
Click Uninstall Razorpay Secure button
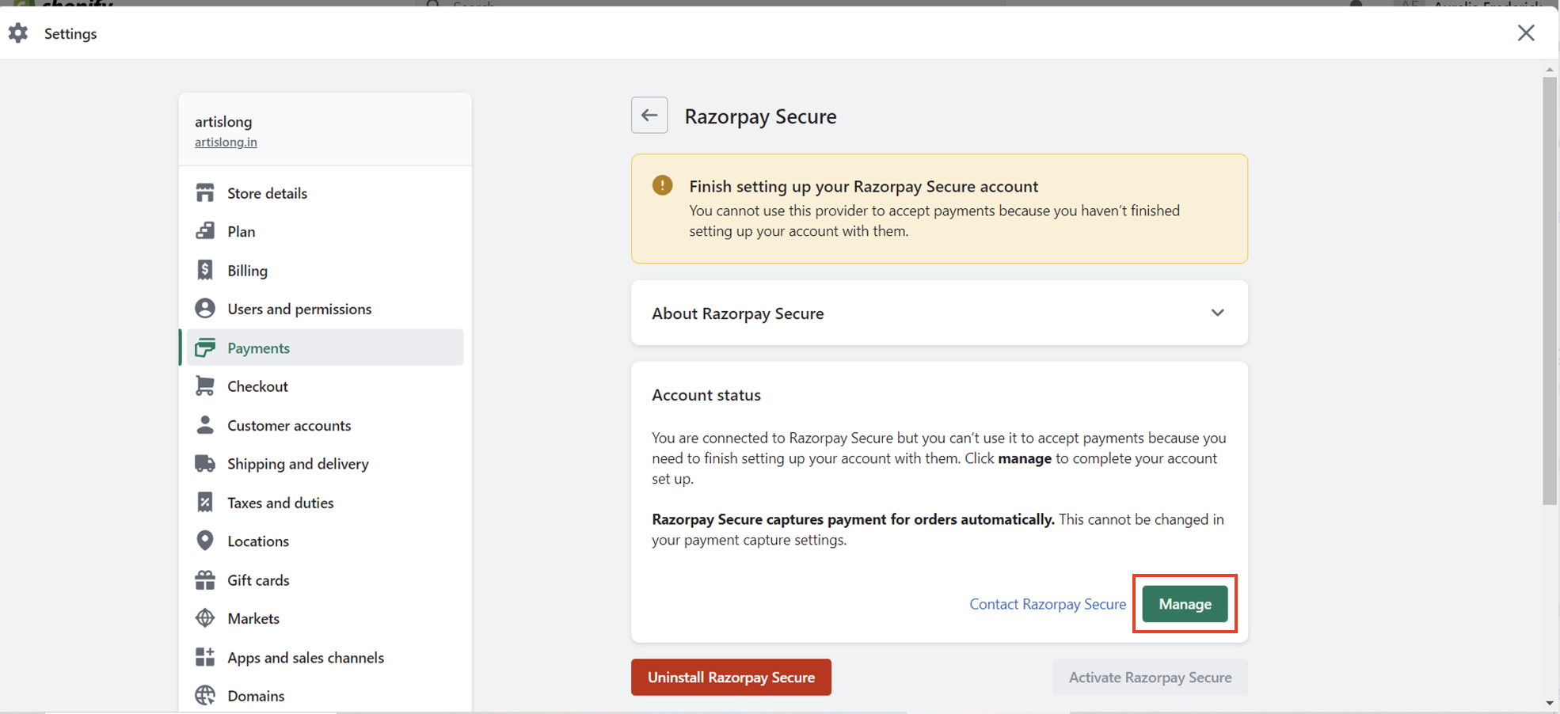point(731,677)
